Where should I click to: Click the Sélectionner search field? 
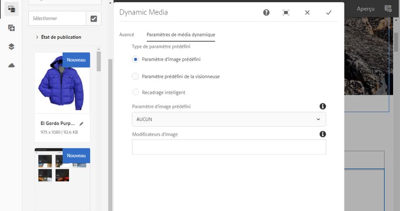point(57,18)
